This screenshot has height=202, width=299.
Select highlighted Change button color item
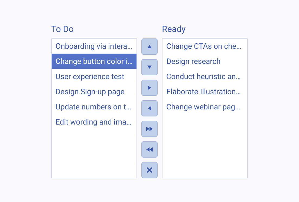point(94,61)
